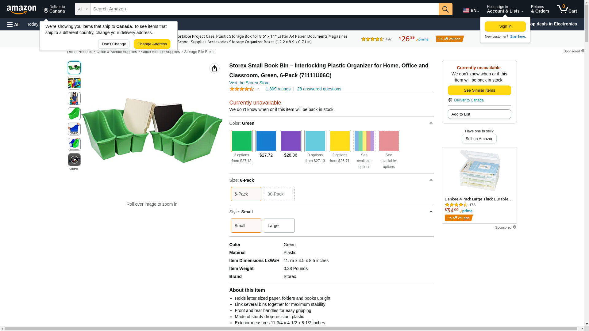Collapse the Style section chevron
The image size is (589, 331).
tap(431, 212)
